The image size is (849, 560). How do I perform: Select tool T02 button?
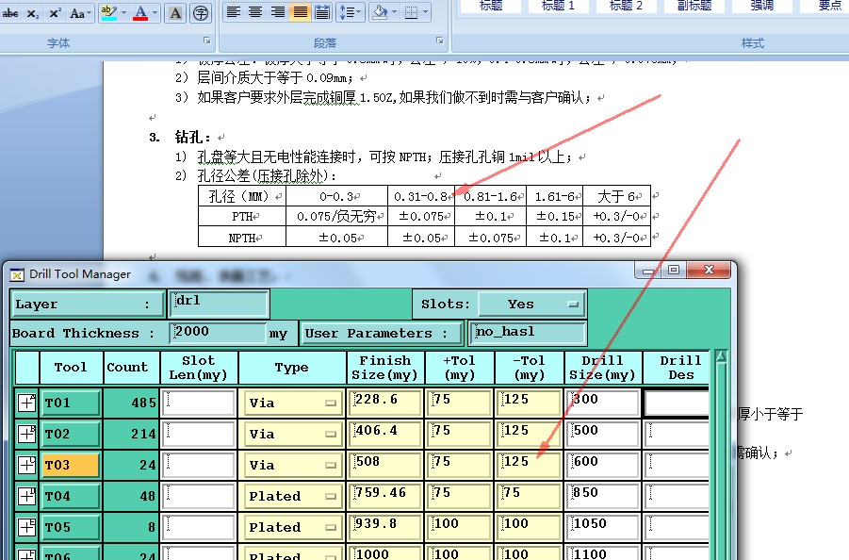coord(71,434)
